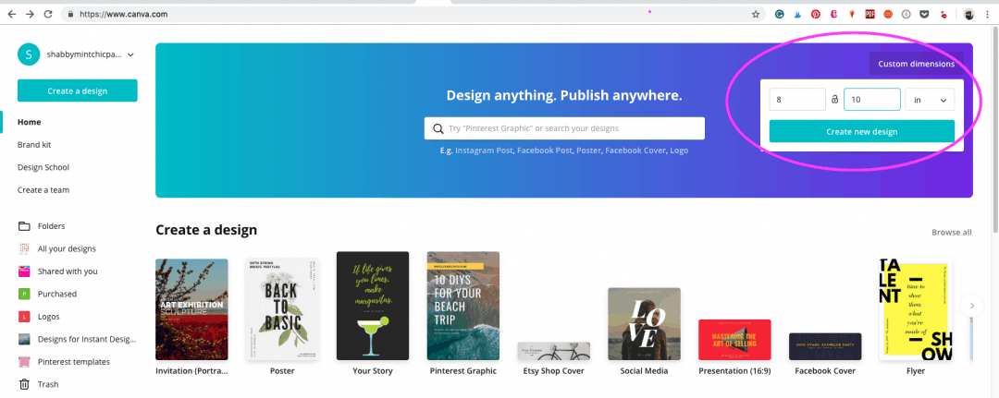Open the Grammarly extension icon
Viewport: 999px width, 398px height.
[779, 14]
